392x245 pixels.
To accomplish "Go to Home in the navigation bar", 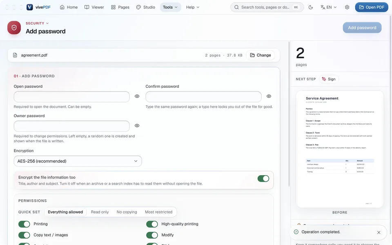I will tap(69, 7).
